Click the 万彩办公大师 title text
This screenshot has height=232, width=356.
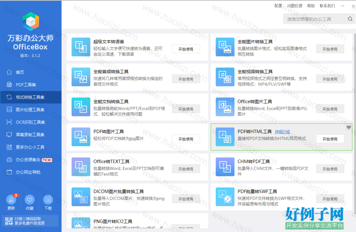pyautogui.click(x=31, y=38)
